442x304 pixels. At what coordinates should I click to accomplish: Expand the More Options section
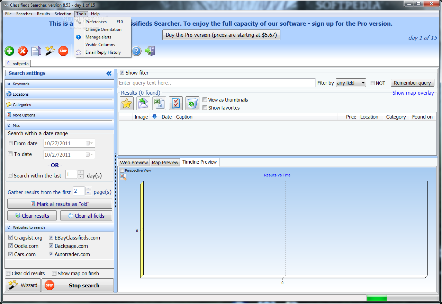pos(59,115)
